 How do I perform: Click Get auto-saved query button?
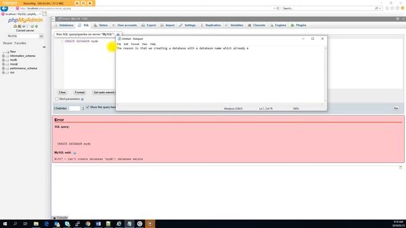pyautogui.click(x=104, y=92)
